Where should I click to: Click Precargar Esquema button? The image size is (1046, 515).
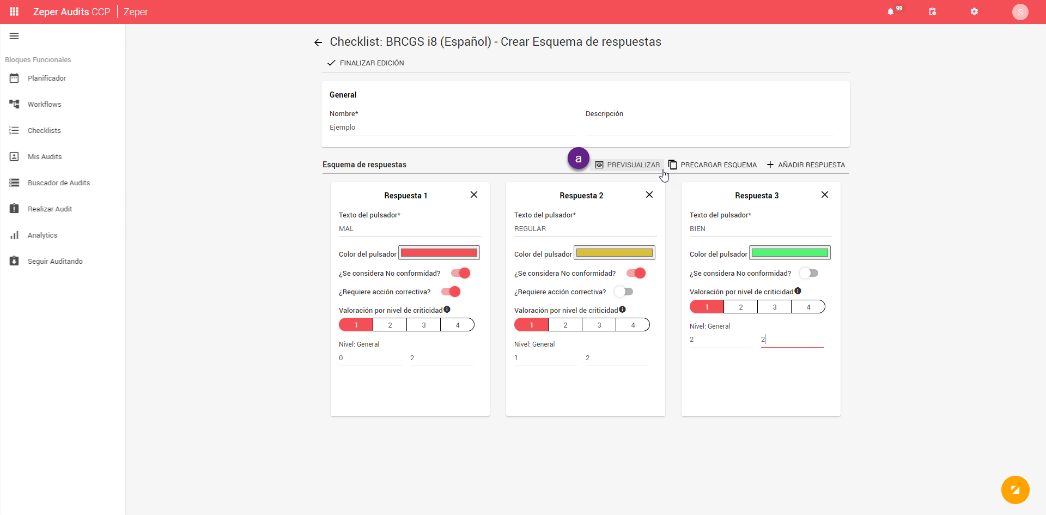pos(713,165)
